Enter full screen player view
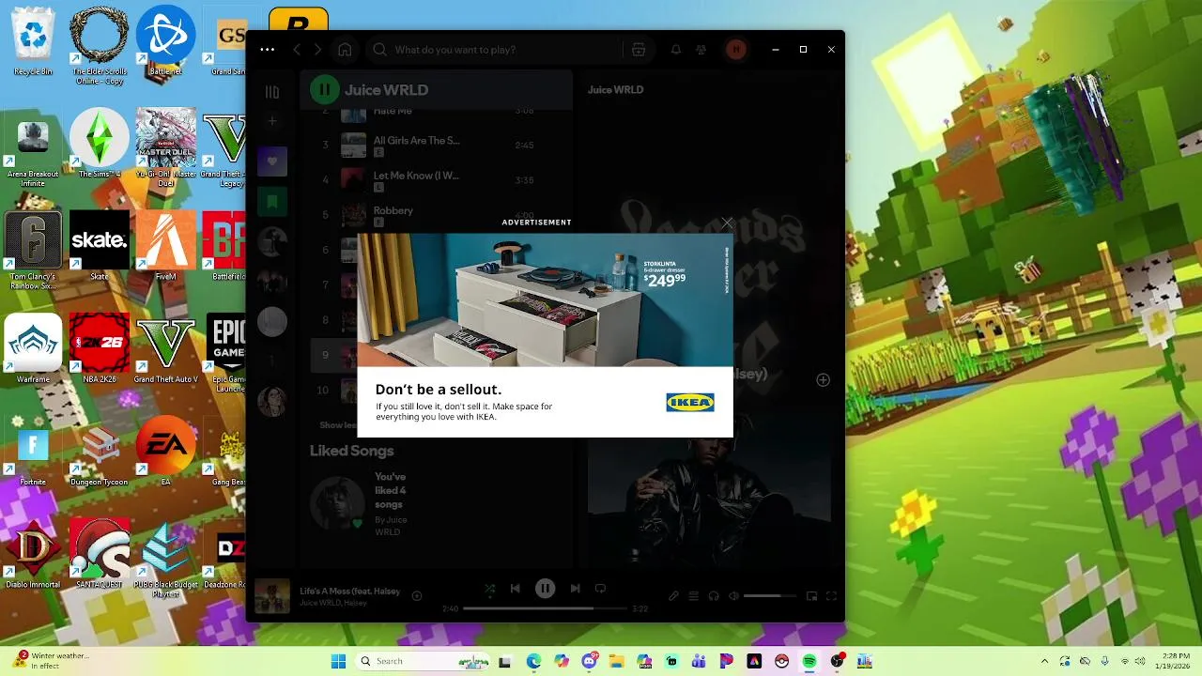This screenshot has height=676, width=1202. pos(831,596)
